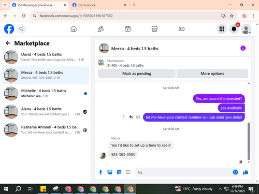
Task: Click the 585-303-4983 message bubble
Action: click(x=123, y=155)
